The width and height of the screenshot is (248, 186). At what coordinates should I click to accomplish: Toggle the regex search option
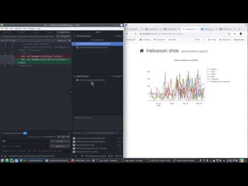(59, 137)
